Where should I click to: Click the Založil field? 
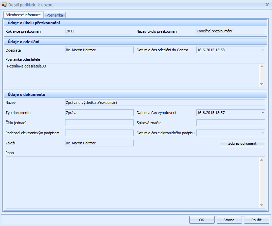[x=99, y=143]
